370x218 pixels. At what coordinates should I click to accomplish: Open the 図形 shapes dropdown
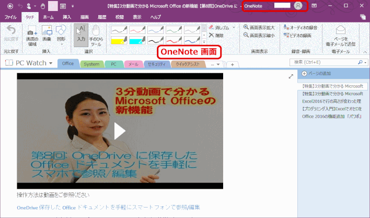coord(61,35)
